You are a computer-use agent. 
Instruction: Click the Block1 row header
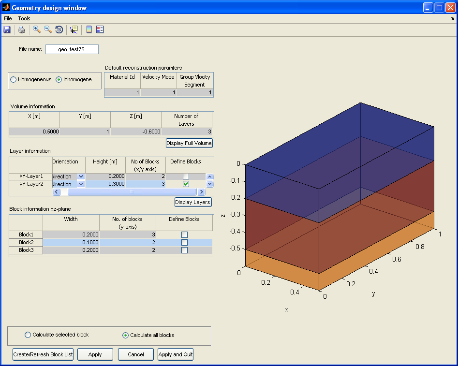[x=26, y=234]
